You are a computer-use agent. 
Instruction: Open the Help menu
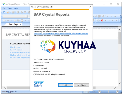pyautogui.click(x=16, y=8)
